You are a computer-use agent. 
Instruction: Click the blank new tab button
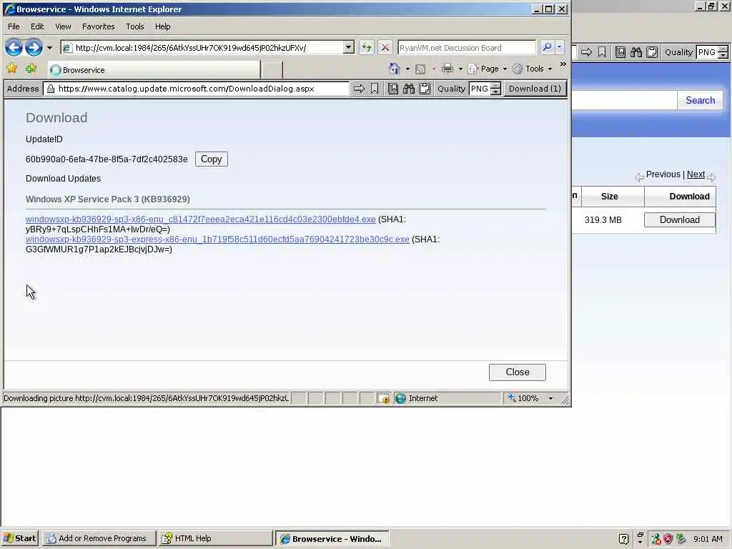point(272,70)
